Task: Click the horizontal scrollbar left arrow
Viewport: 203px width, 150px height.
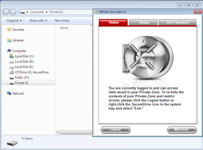Action: pyautogui.click(x=58, y=132)
